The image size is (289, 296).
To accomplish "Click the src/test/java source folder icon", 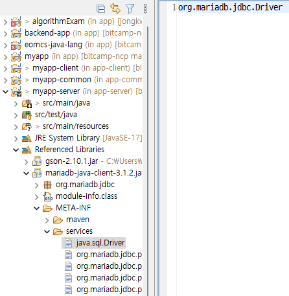I will (27, 115).
